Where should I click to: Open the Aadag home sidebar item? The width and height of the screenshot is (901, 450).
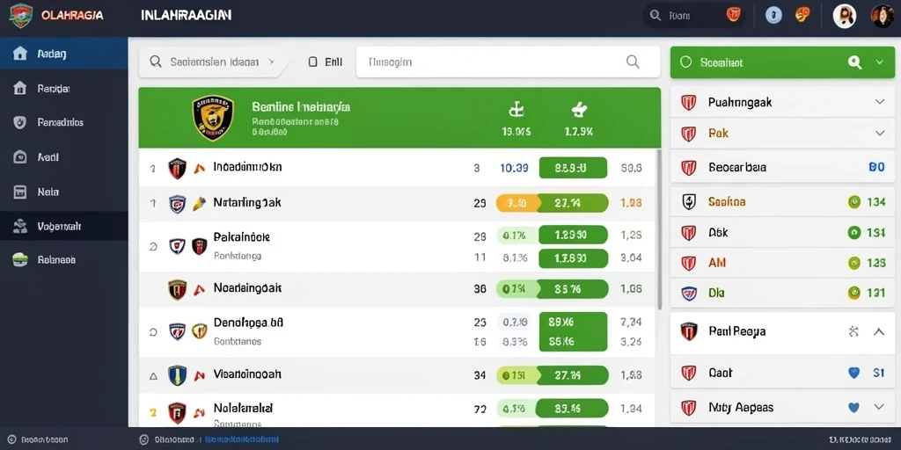[x=63, y=54]
